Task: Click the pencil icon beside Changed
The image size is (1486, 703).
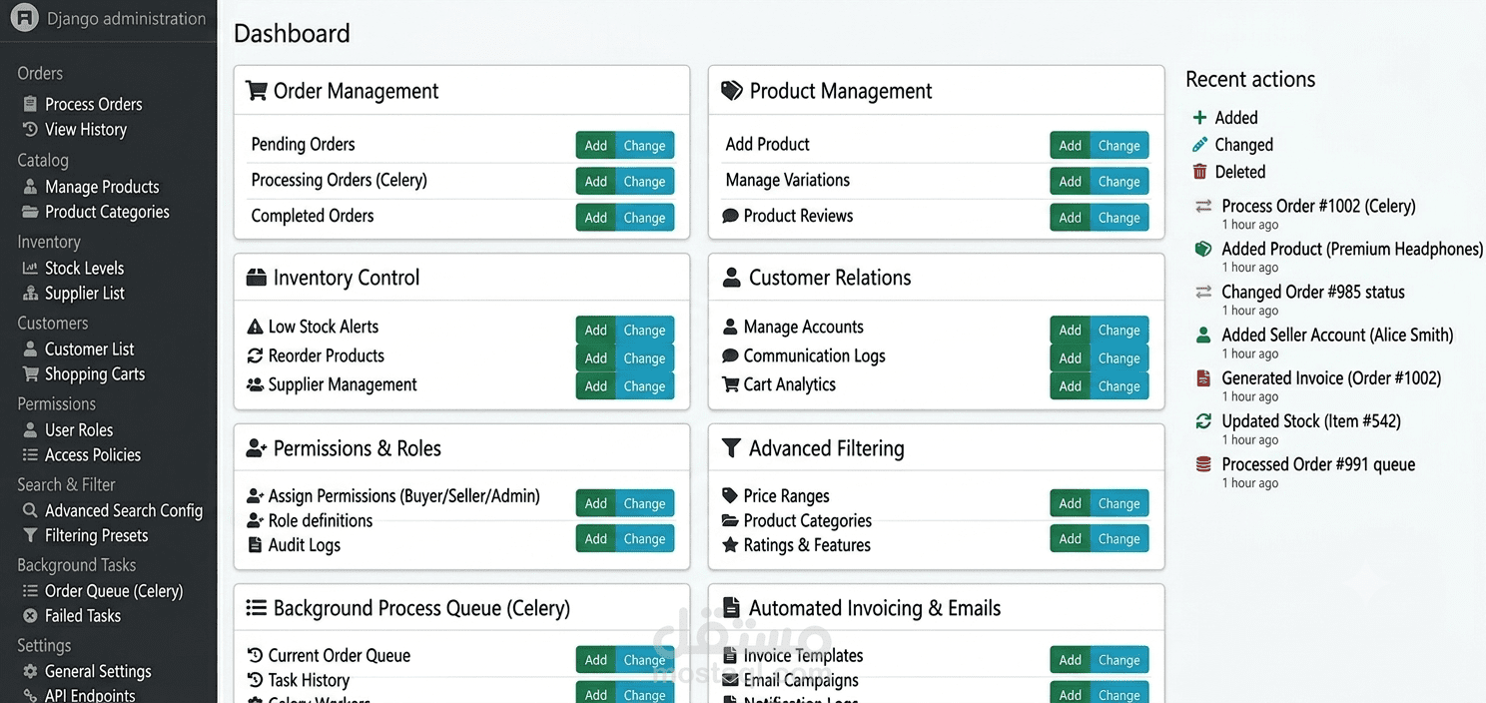Action: 1200,145
